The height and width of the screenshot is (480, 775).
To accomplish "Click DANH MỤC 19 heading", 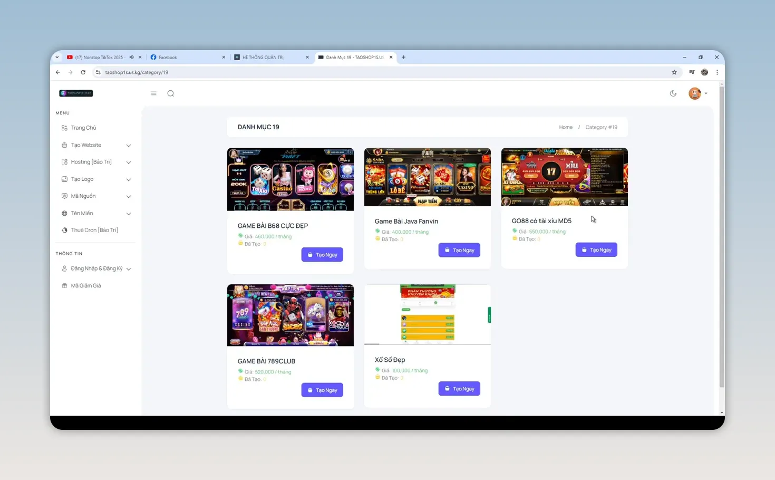I will click(x=258, y=127).
